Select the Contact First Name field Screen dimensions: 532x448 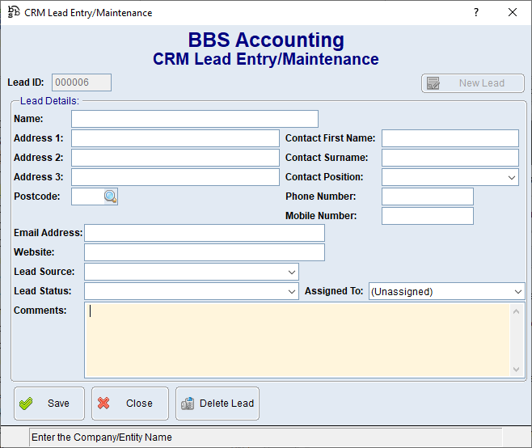coord(450,138)
